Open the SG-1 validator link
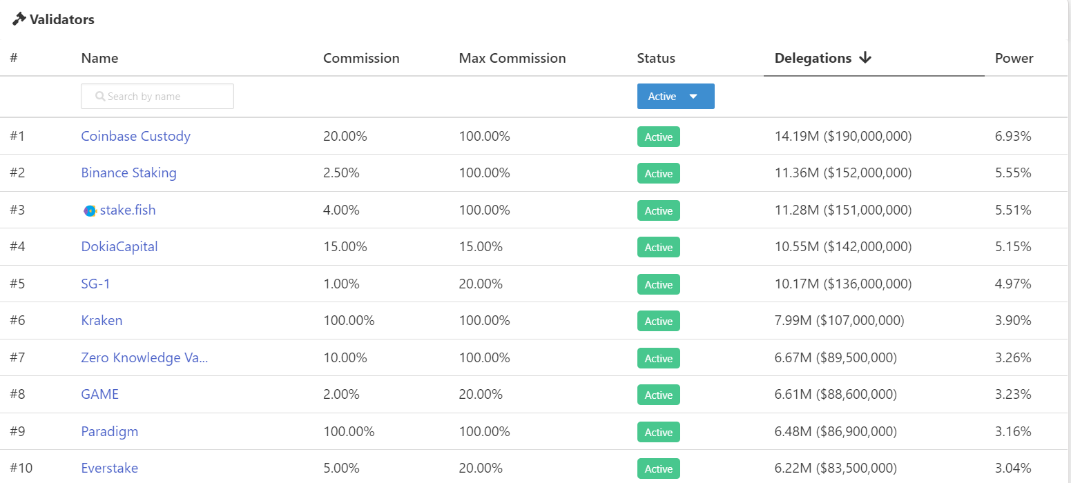 point(96,284)
